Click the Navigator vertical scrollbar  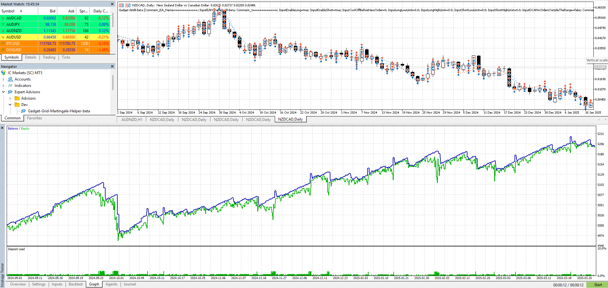click(113, 82)
